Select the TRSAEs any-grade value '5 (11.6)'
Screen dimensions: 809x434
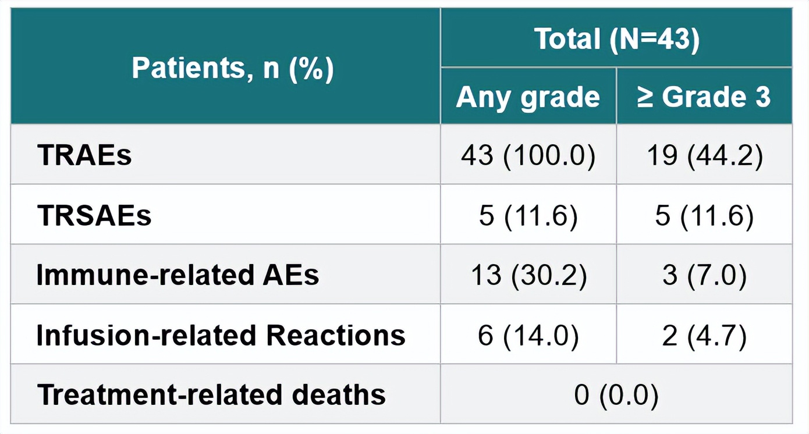528,216
